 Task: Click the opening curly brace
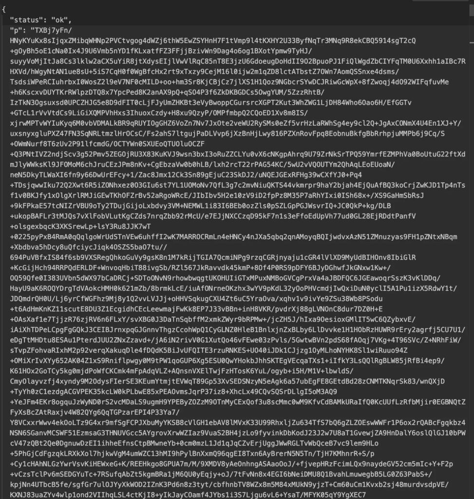click(x=4, y=10)
